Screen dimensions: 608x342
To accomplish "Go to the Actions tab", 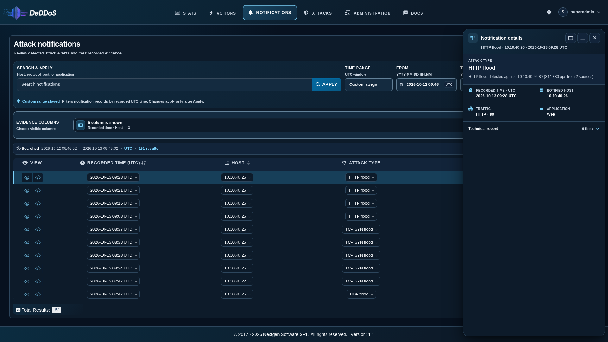I will [x=222, y=13].
